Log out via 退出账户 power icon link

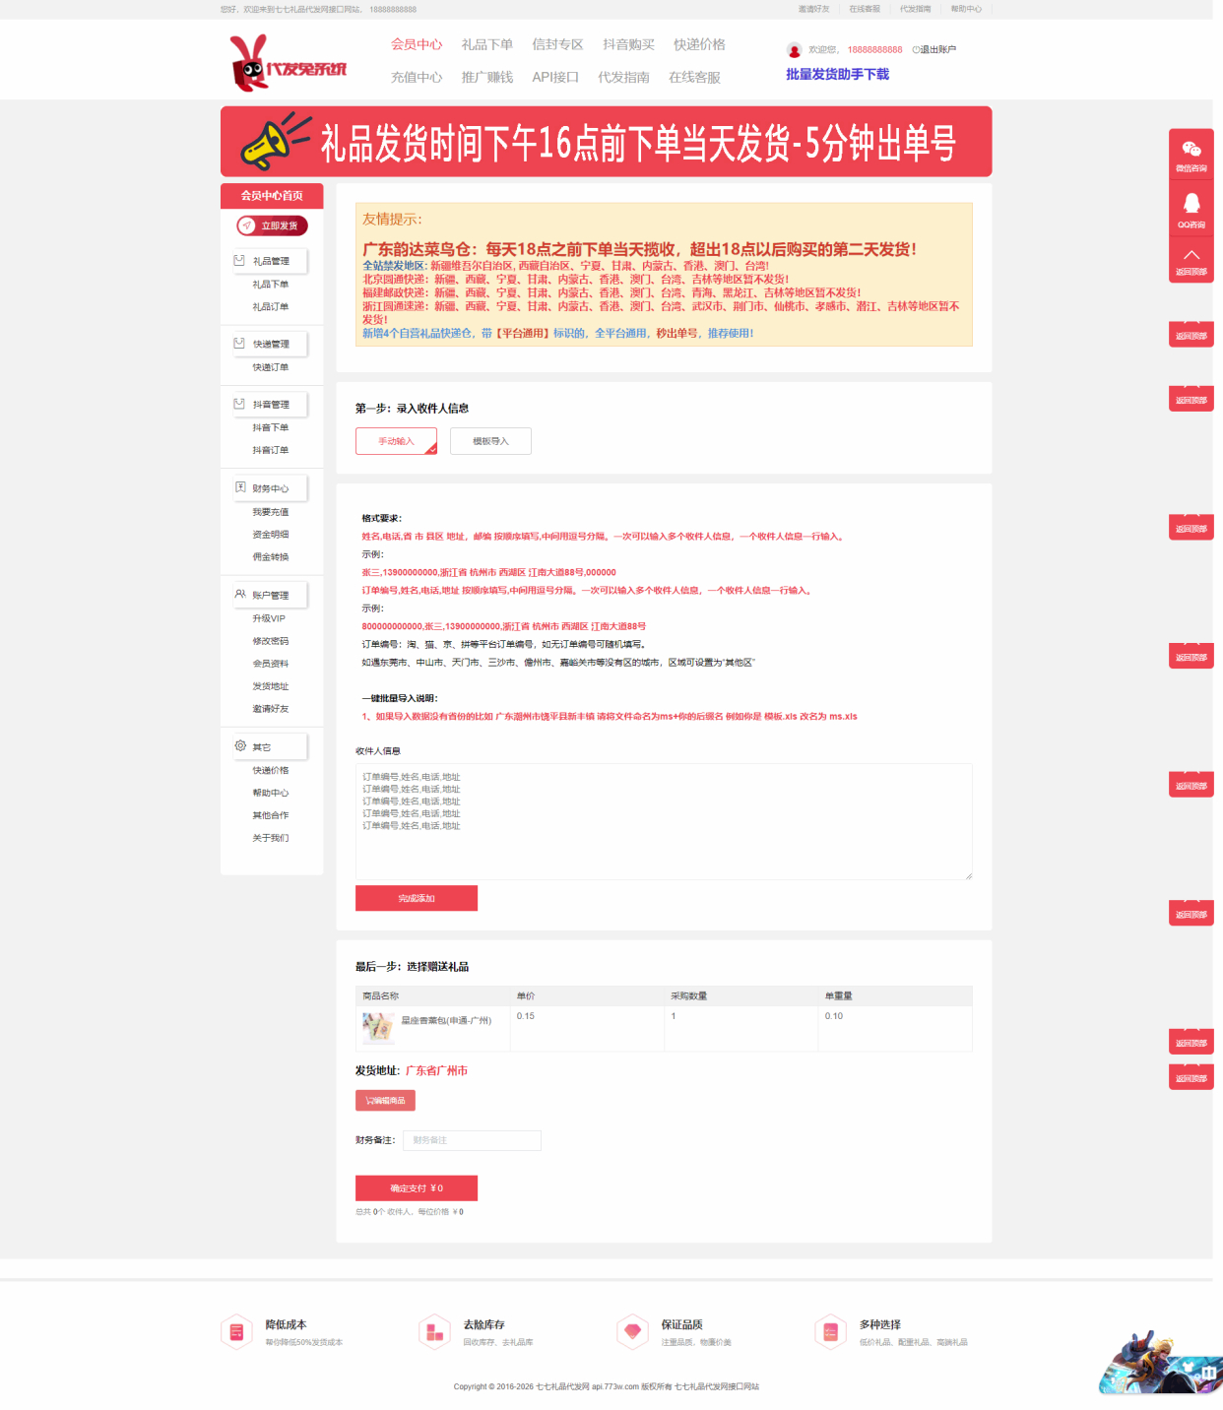coord(933,49)
